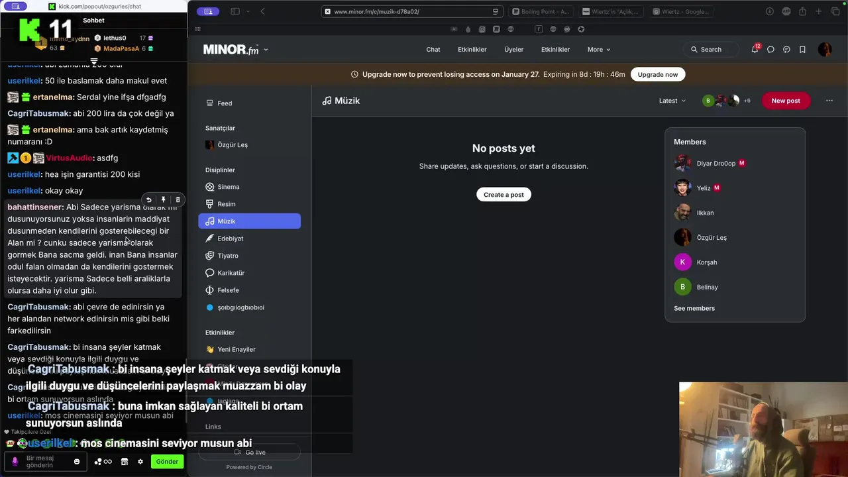Open bookmarks icon in Minor.fm header
This screenshot has height=477, width=848.
[802, 50]
